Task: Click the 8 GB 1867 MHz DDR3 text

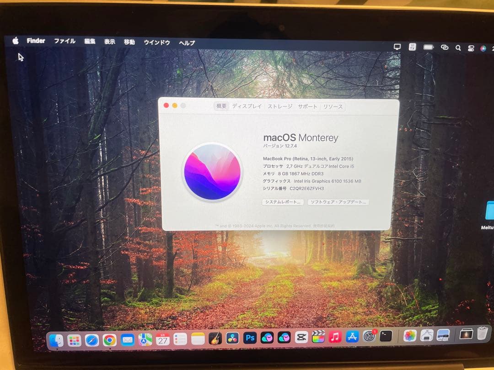Action: click(301, 174)
